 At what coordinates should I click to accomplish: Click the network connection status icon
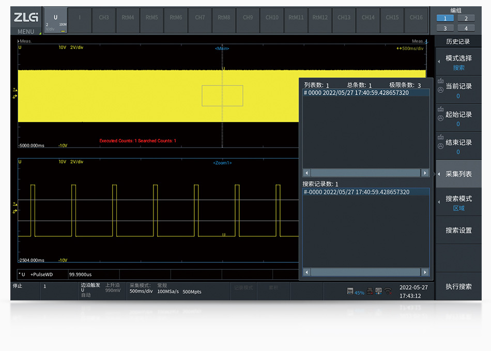pos(378,291)
